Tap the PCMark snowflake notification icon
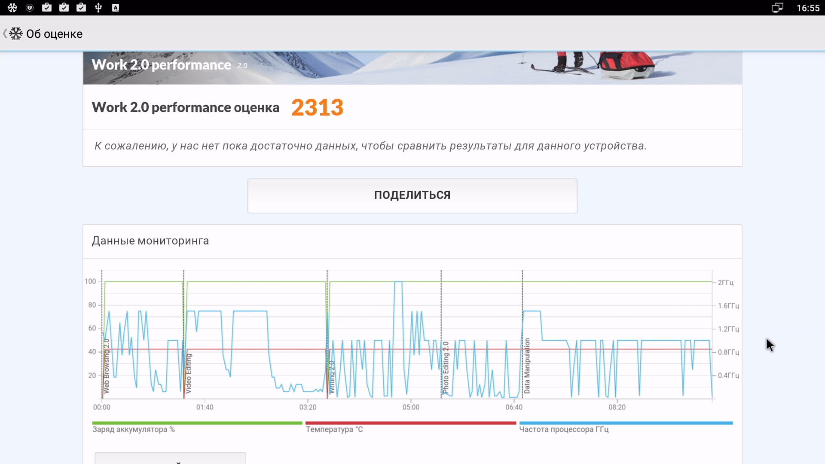This screenshot has width=825, height=464. 12,8
